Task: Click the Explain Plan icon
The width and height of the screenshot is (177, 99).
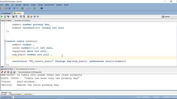Action: click(x=8, y=16)
